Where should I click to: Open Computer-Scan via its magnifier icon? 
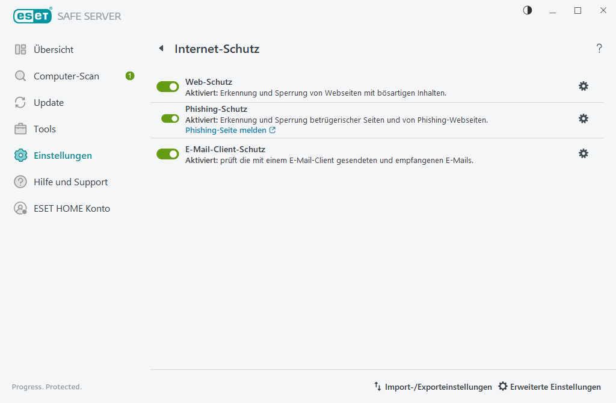point(20,76)
